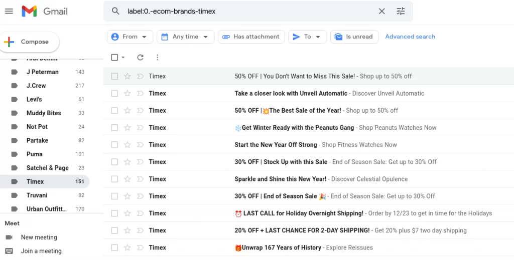Mark 20% OFF 2-Day Shipping email important
Screen dimensions: 514x260
[140, 230]
